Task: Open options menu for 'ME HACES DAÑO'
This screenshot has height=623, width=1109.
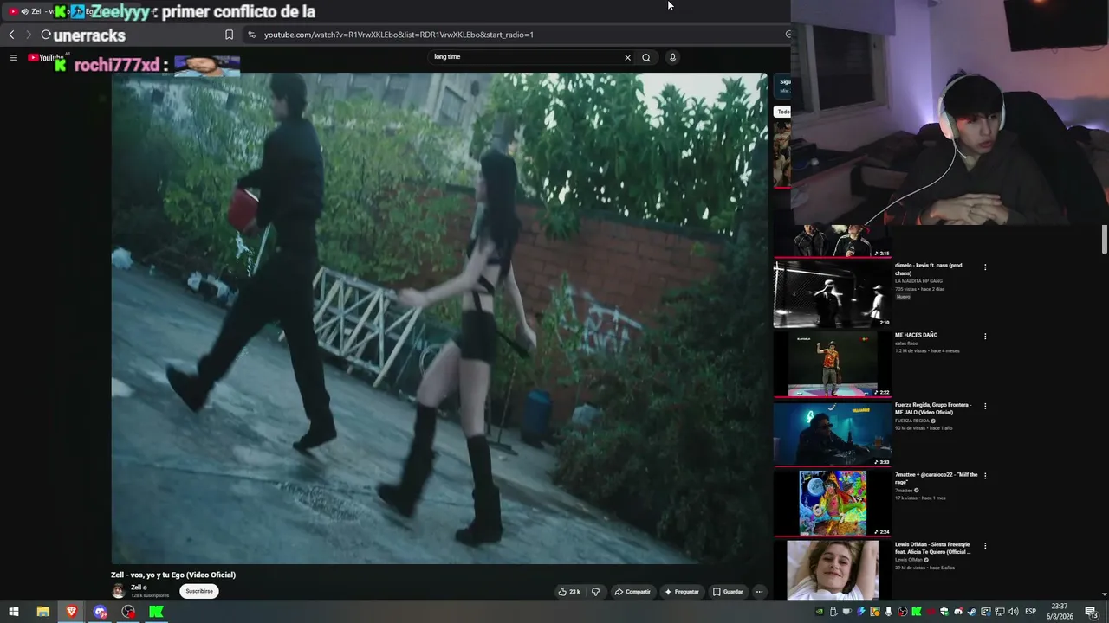Action: pyautogui.click(x=985, y=337)
